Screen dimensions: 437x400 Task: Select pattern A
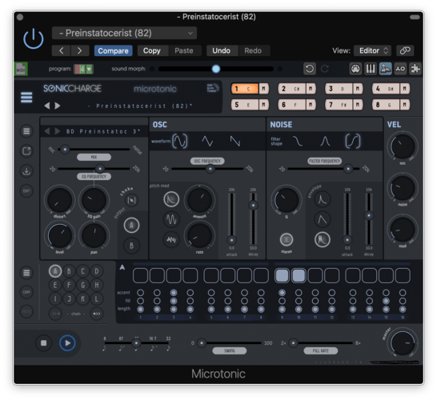55,271
